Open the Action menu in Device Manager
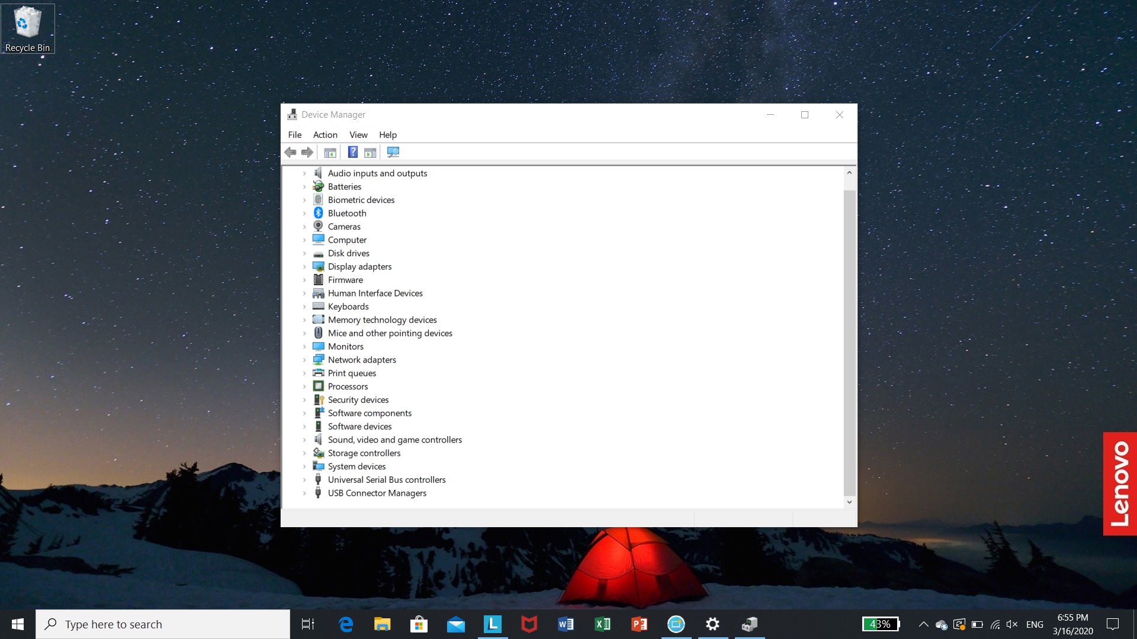 click(x=325, y=134)
